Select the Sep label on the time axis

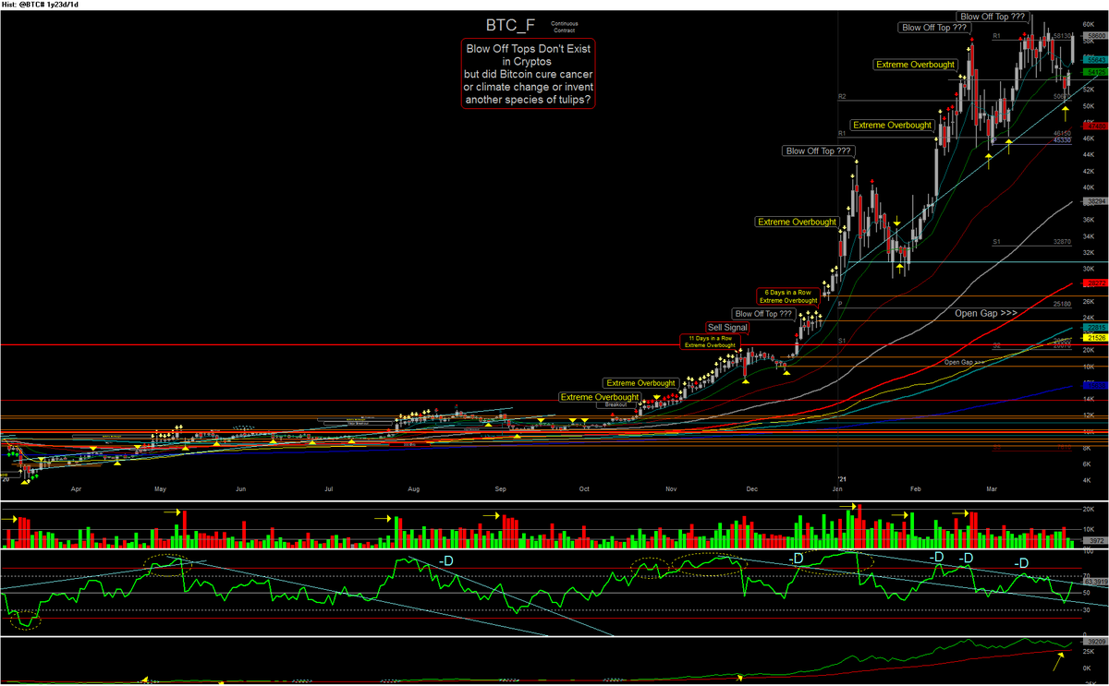pyautogui.click(x=500, y=487)
